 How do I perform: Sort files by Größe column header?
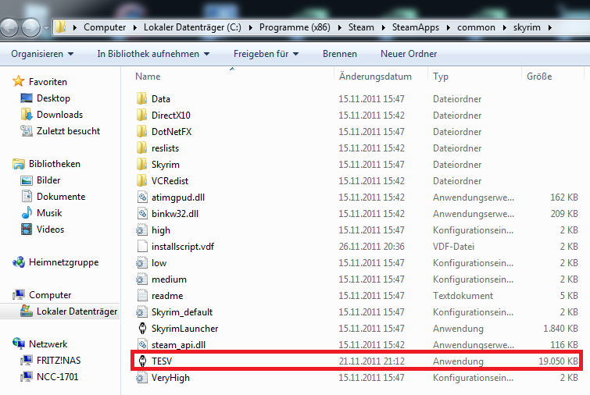click(539, 77)
